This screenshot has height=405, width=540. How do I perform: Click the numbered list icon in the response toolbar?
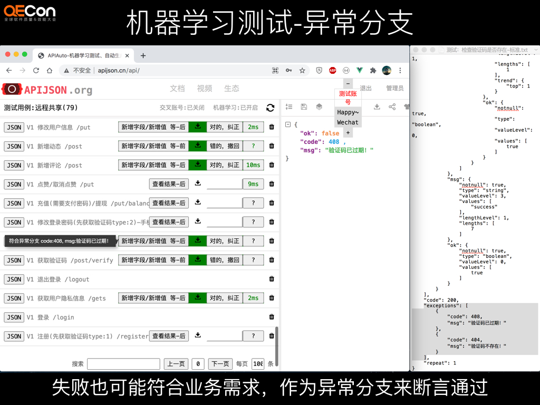tap(289, 107)
